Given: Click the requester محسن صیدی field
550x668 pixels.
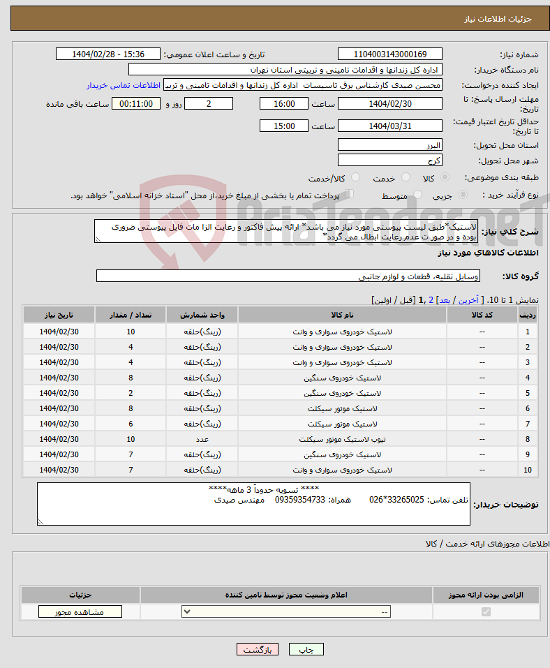Looking at the screenshot, I should point(303,84).
